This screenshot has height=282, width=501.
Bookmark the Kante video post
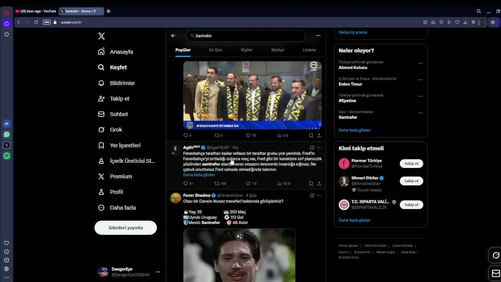311,135
